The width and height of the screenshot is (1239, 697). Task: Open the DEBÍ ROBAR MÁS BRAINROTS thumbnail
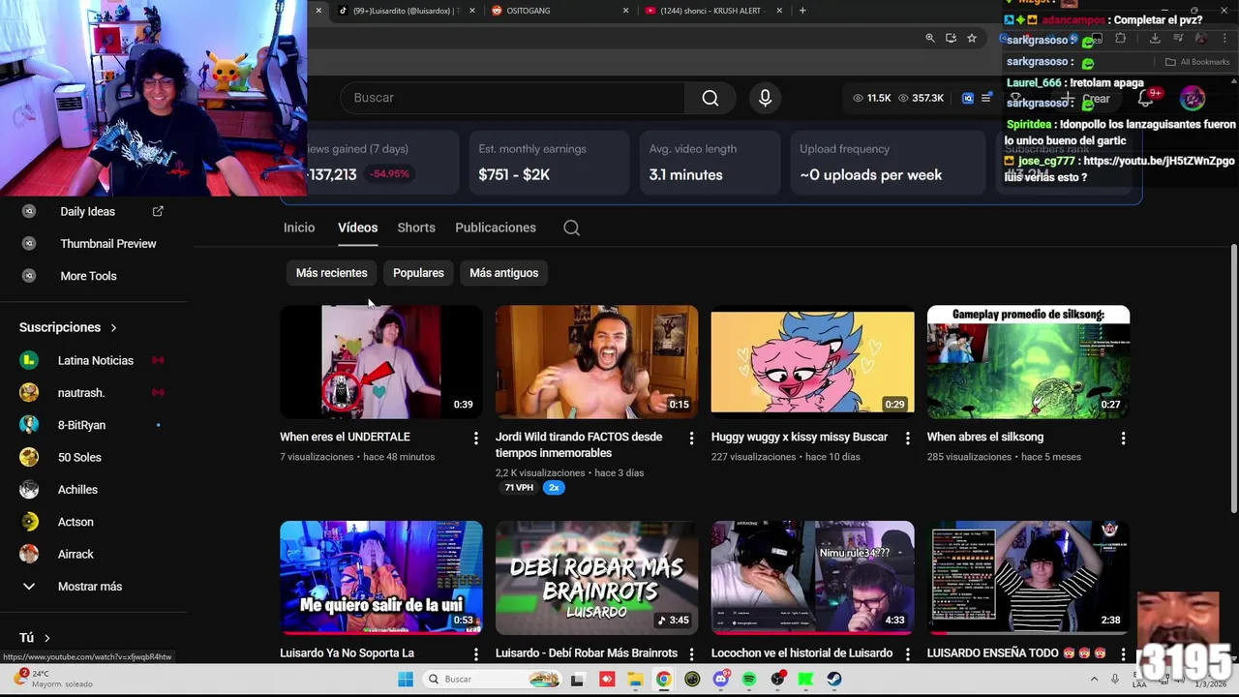596,578
